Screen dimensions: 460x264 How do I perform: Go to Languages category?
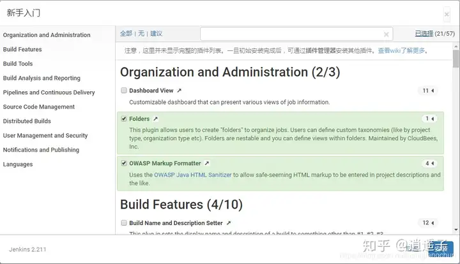tap(18, 164)
